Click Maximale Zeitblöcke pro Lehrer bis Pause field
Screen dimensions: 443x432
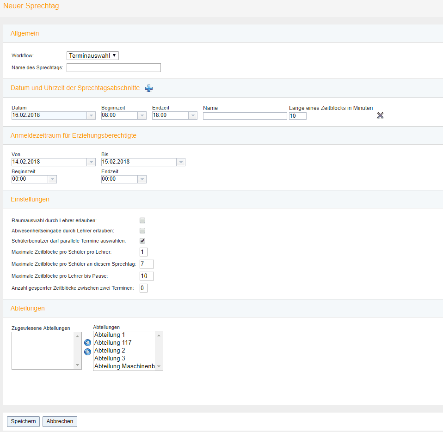click(x=147, y=276)
